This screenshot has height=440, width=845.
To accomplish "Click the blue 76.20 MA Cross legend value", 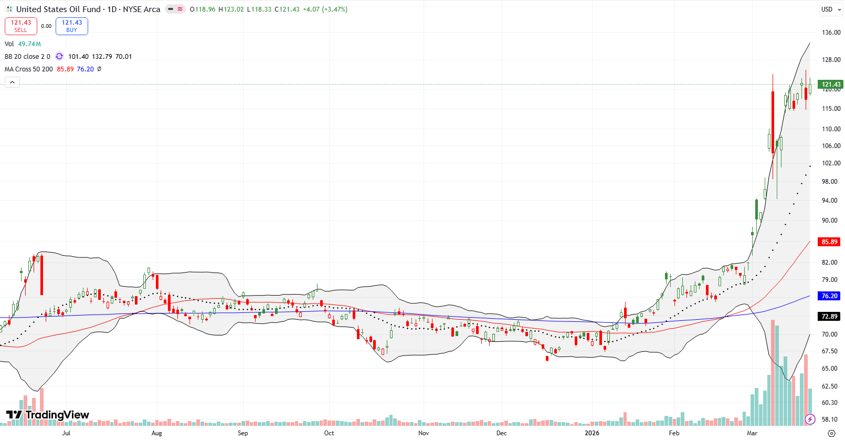I will pos(86,69).
